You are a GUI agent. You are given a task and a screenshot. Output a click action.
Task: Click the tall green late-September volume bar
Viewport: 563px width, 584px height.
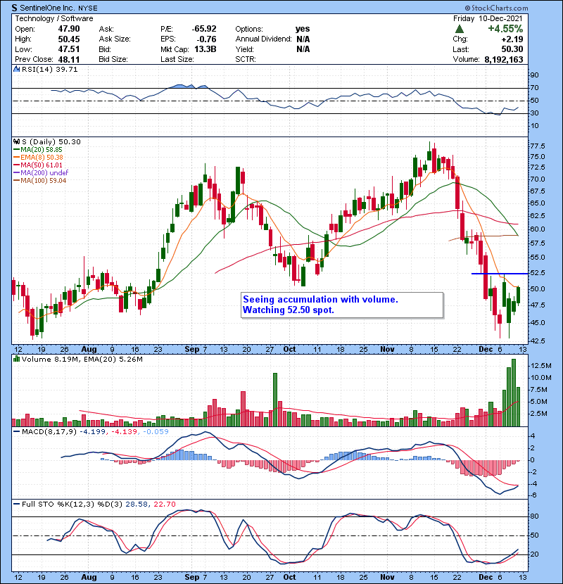coord(275,400)
